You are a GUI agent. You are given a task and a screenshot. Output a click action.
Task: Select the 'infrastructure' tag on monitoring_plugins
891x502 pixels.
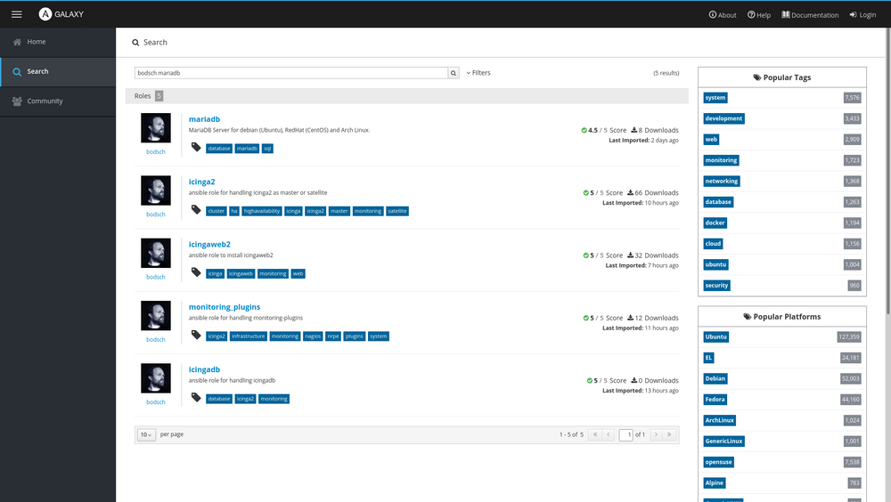click(249, 336)
